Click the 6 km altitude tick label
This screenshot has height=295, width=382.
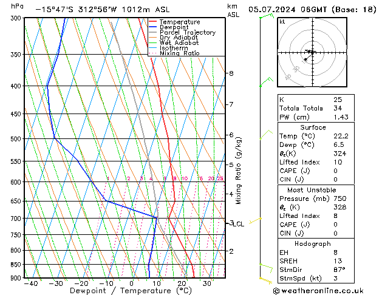tap(231, 135)
